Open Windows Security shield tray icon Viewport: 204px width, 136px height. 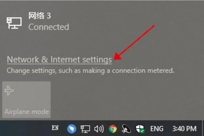tap(140, 129)
